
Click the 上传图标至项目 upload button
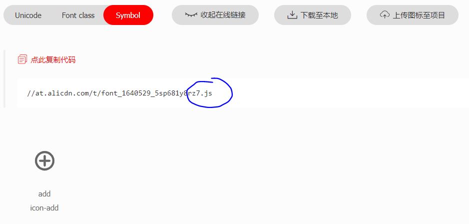coord(413,15)
